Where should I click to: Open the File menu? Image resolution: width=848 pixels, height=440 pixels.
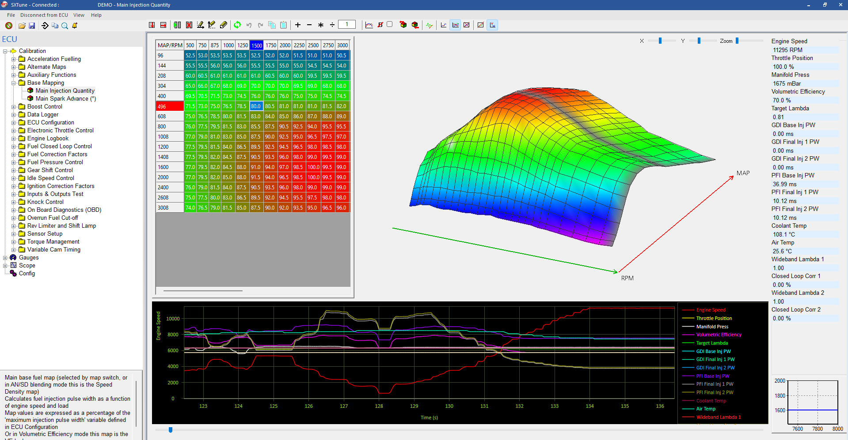click(11, 15)
